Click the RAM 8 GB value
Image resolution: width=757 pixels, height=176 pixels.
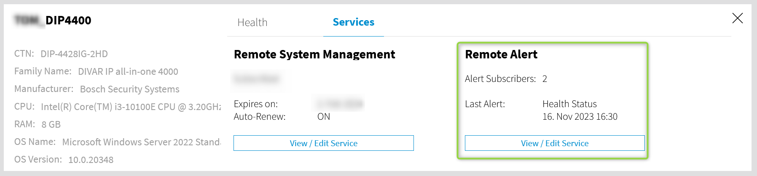click(51, 124)
